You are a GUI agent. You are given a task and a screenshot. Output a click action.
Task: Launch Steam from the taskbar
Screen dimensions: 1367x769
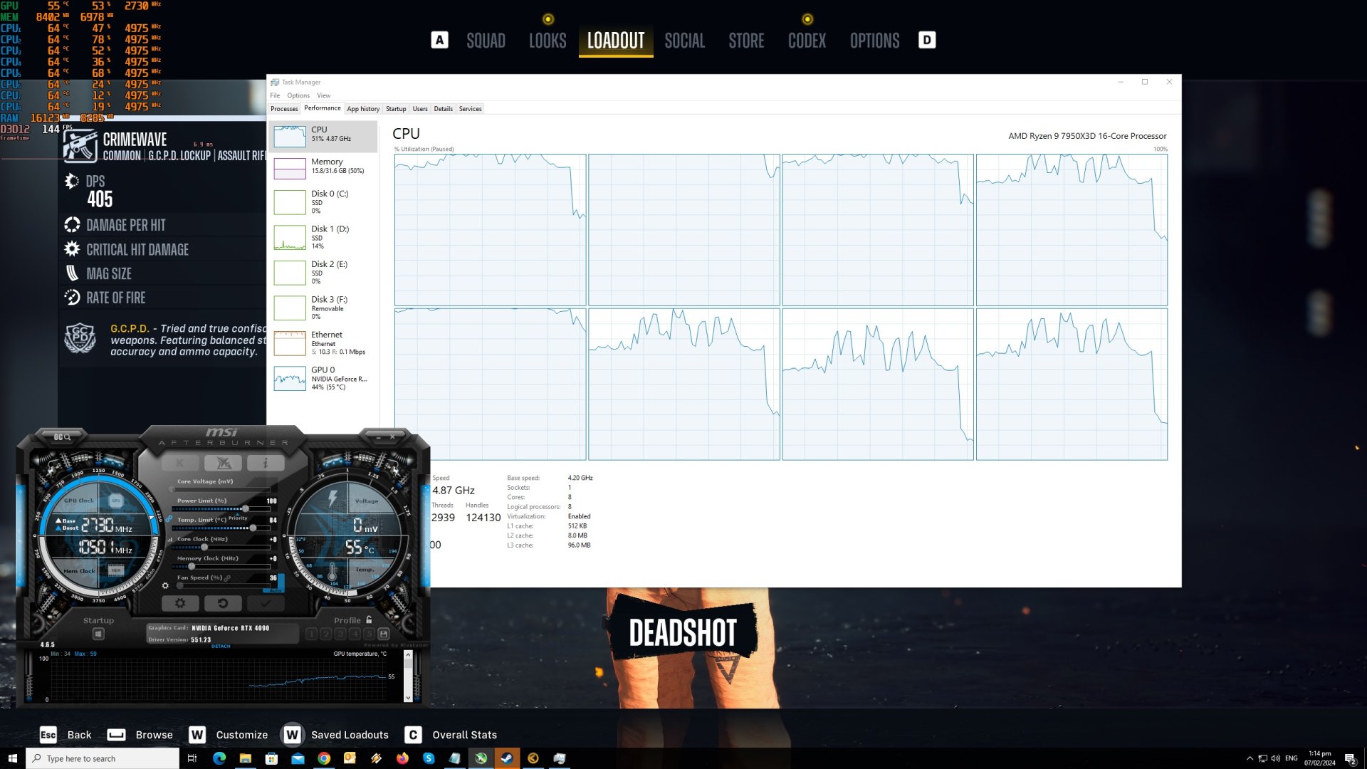point(508,758)
